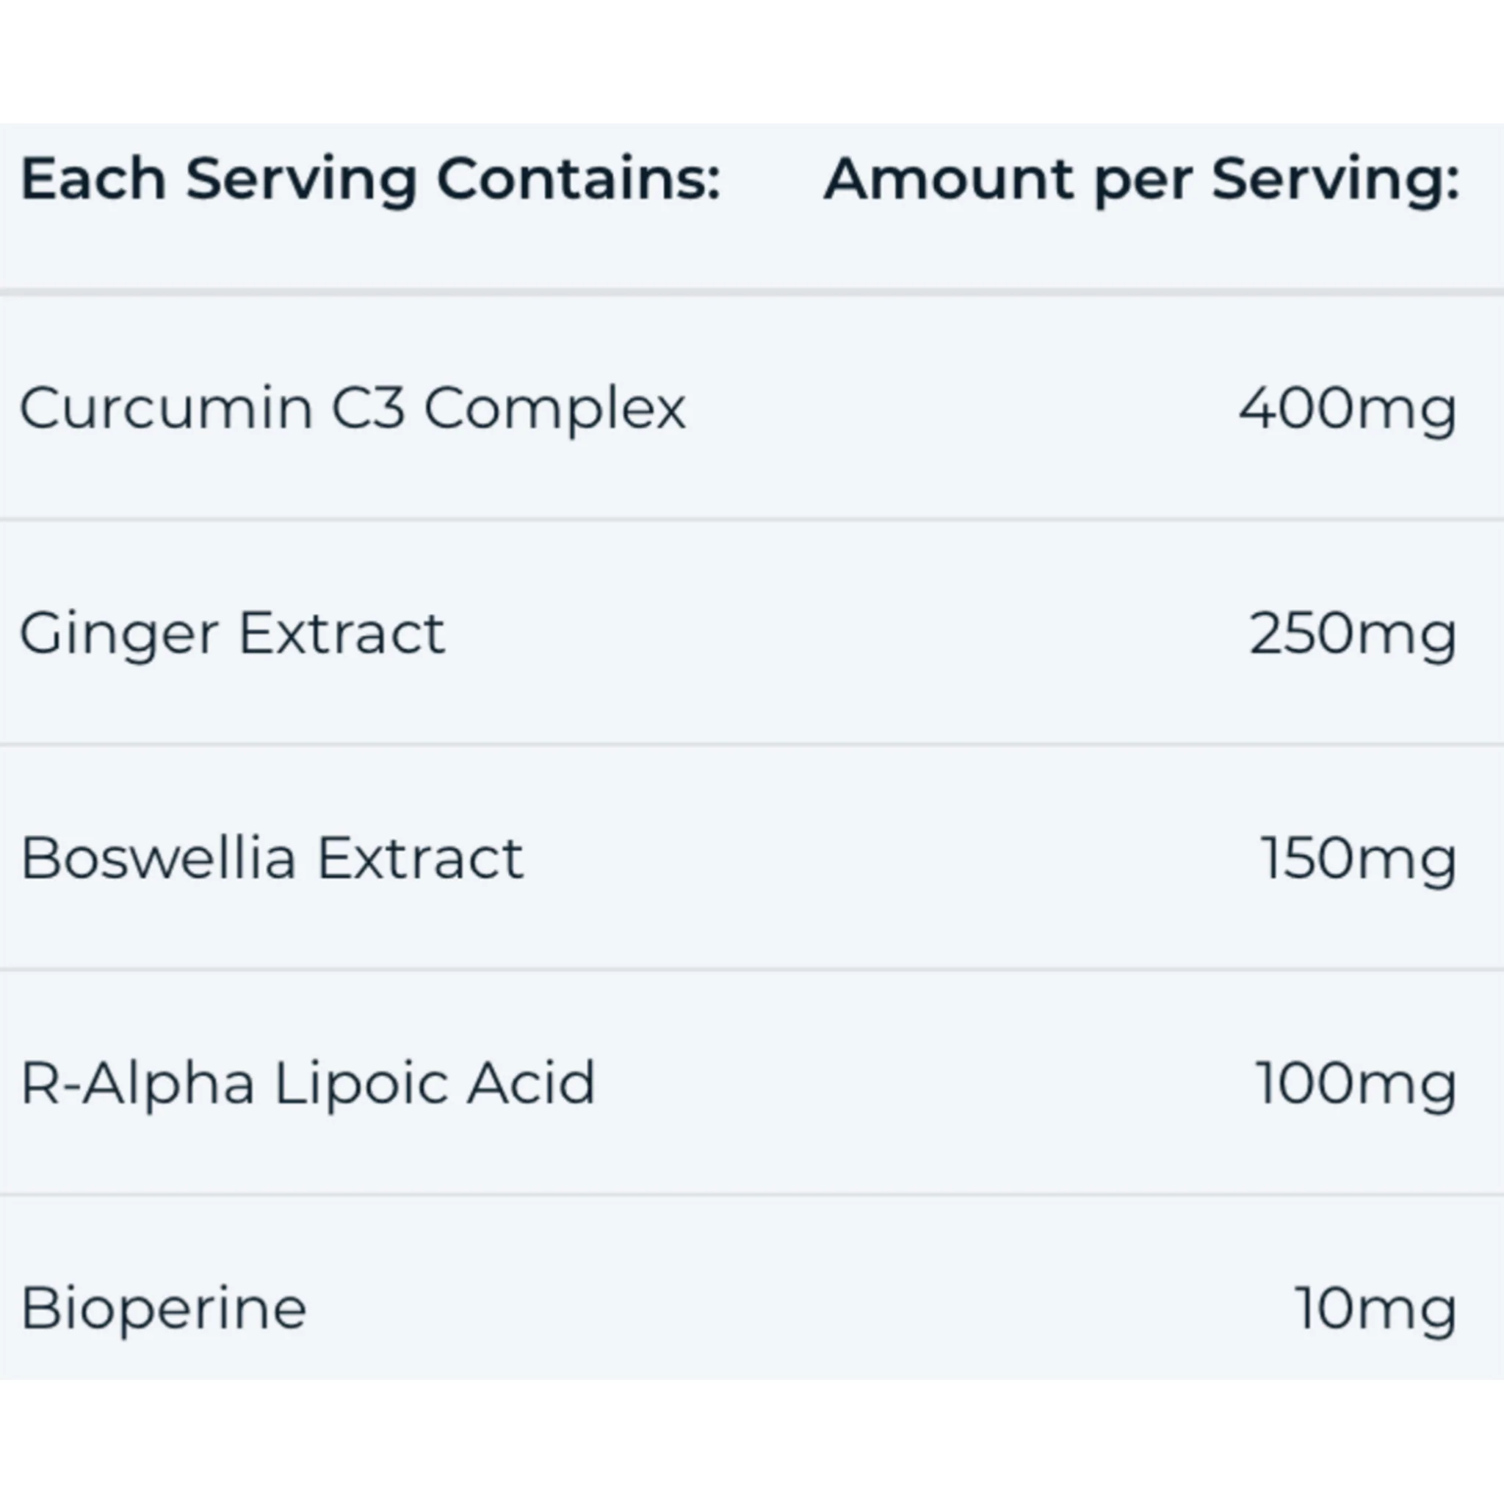Click the divider between Ginger and Boswellia rows
The width and height of the screenshot is (1504, 1504).
pyautogui.click(x=752, y=745)
